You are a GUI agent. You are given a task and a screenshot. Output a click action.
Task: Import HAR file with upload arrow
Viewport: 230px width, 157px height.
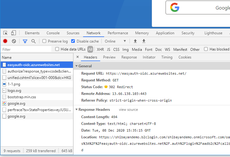pyautogui.click(x=135, y=41)
